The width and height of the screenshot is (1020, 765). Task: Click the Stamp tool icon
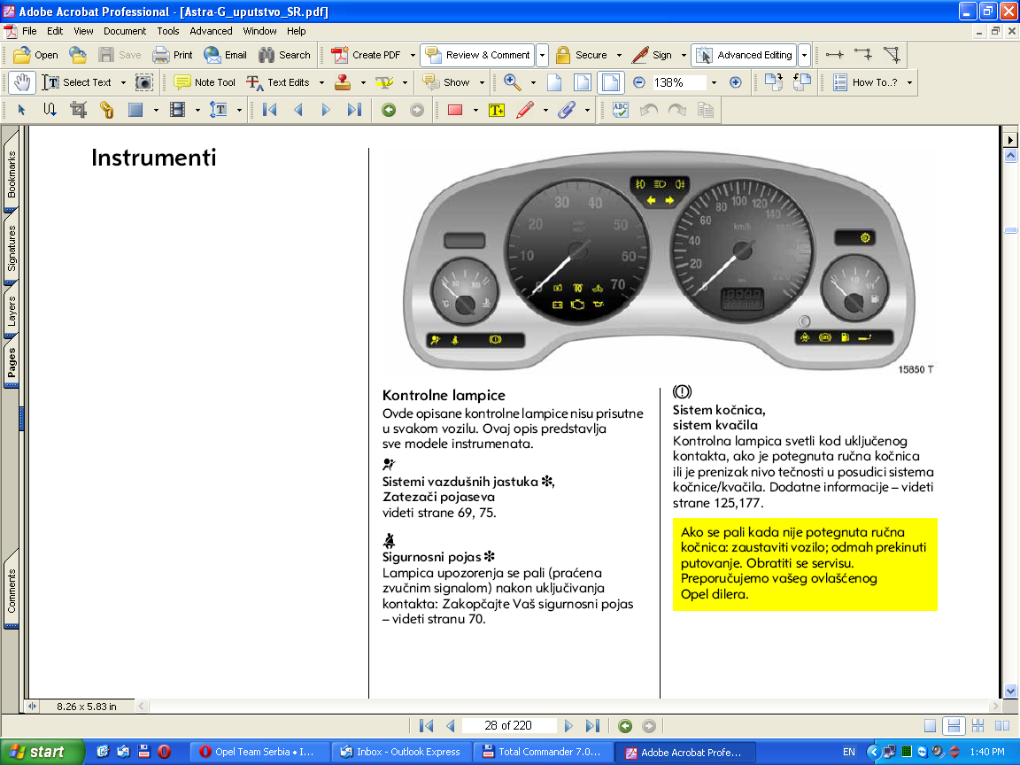(343, 82)
